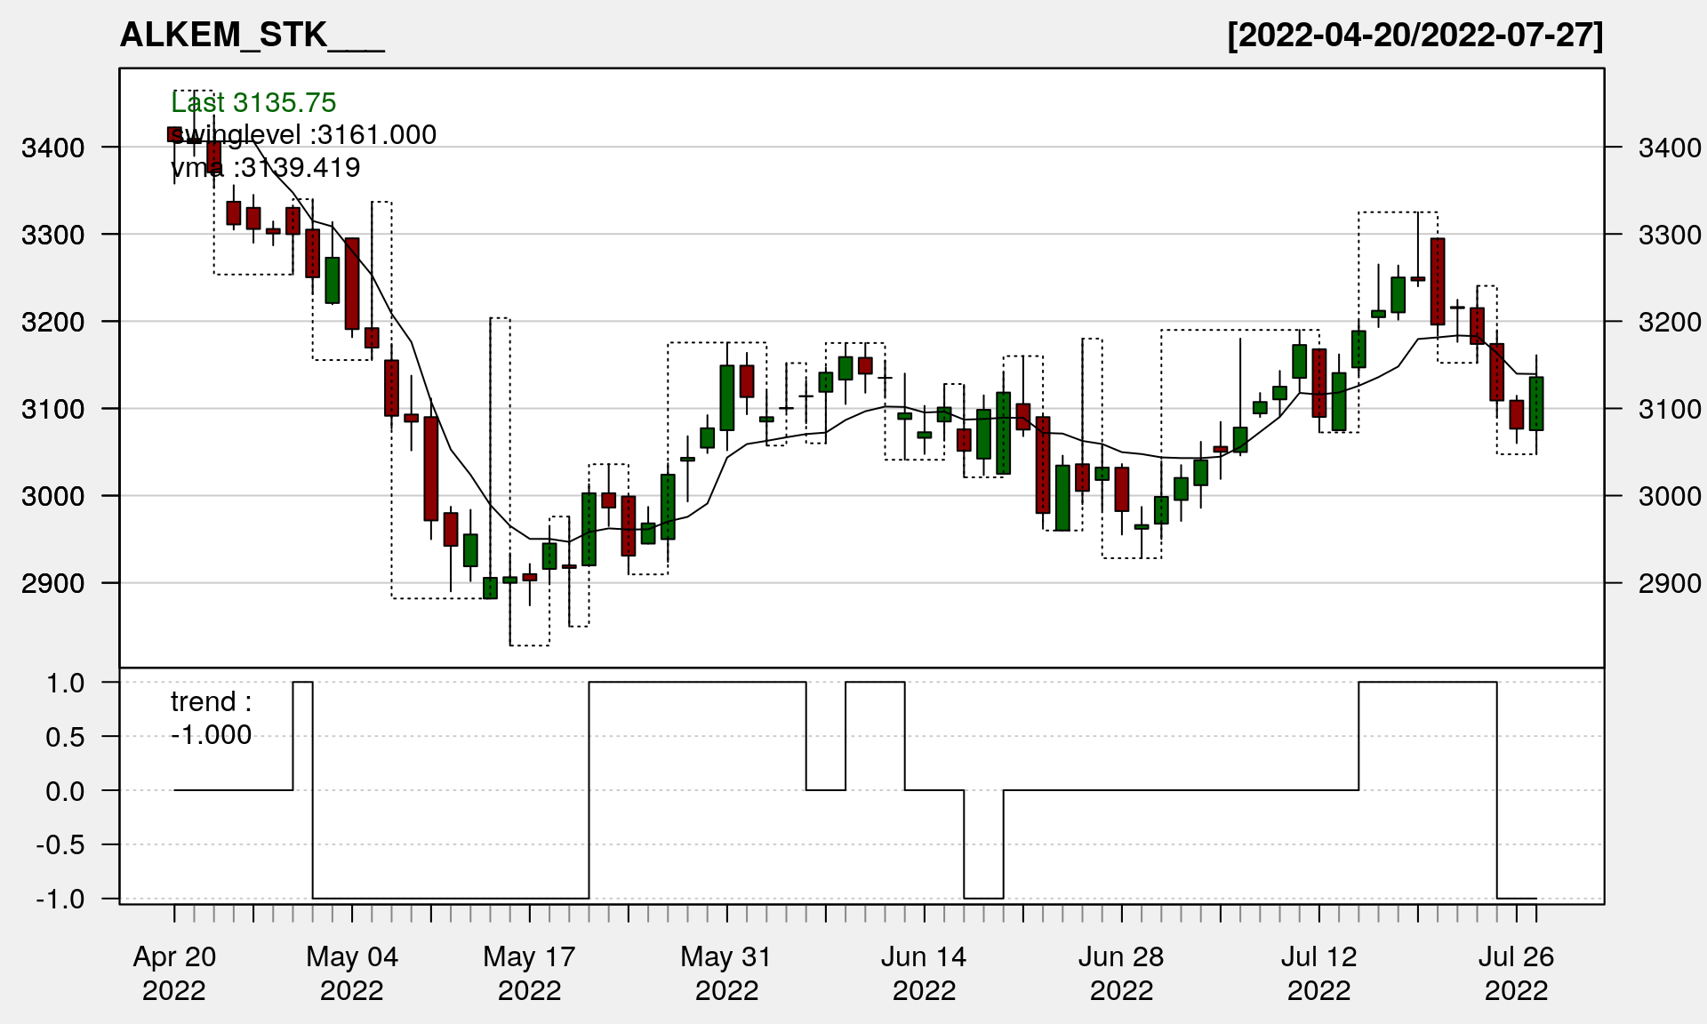Image resolution: width=1707 pixels, height=1024 pixels.
Task: Click the ALKEM_STK chart title
Action: (x=252, y=36)
